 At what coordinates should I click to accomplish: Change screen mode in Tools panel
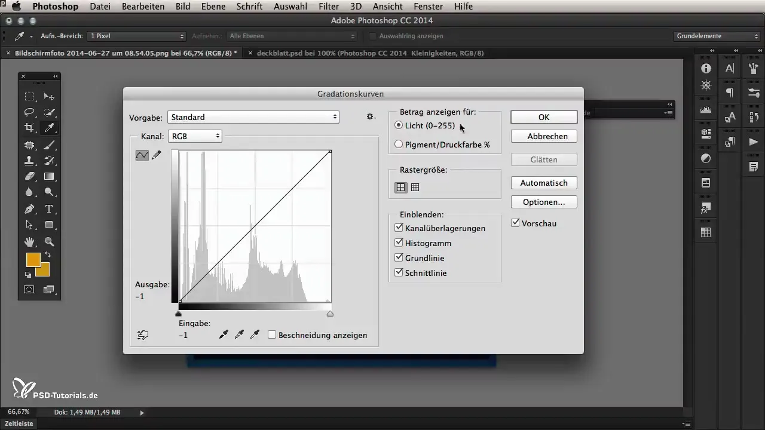coord(50,290)
